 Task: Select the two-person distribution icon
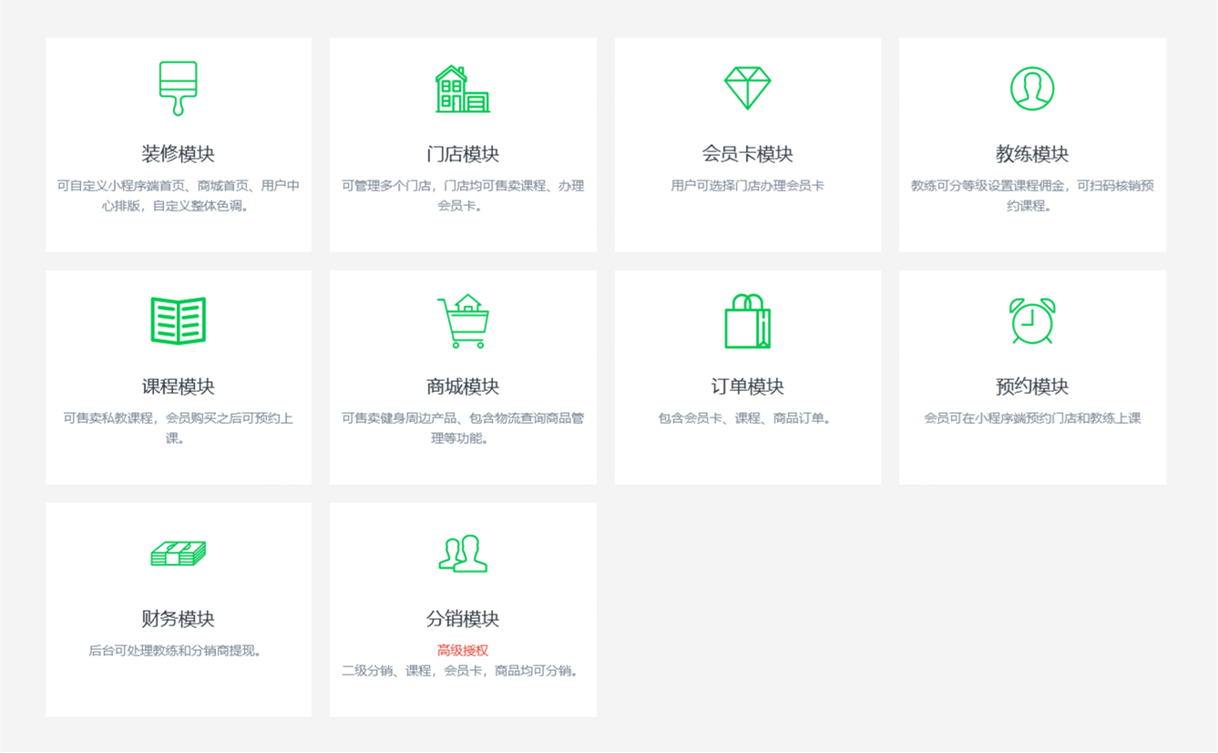click(463, 553)
